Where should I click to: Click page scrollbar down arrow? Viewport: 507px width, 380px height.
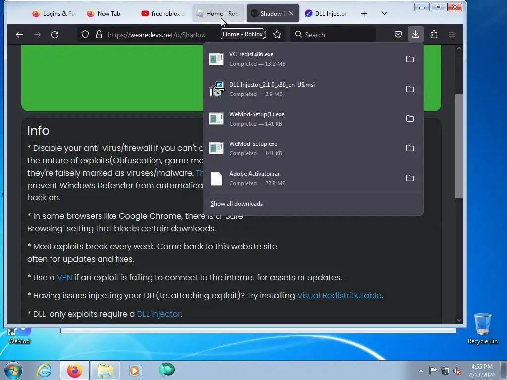point(459,320)
